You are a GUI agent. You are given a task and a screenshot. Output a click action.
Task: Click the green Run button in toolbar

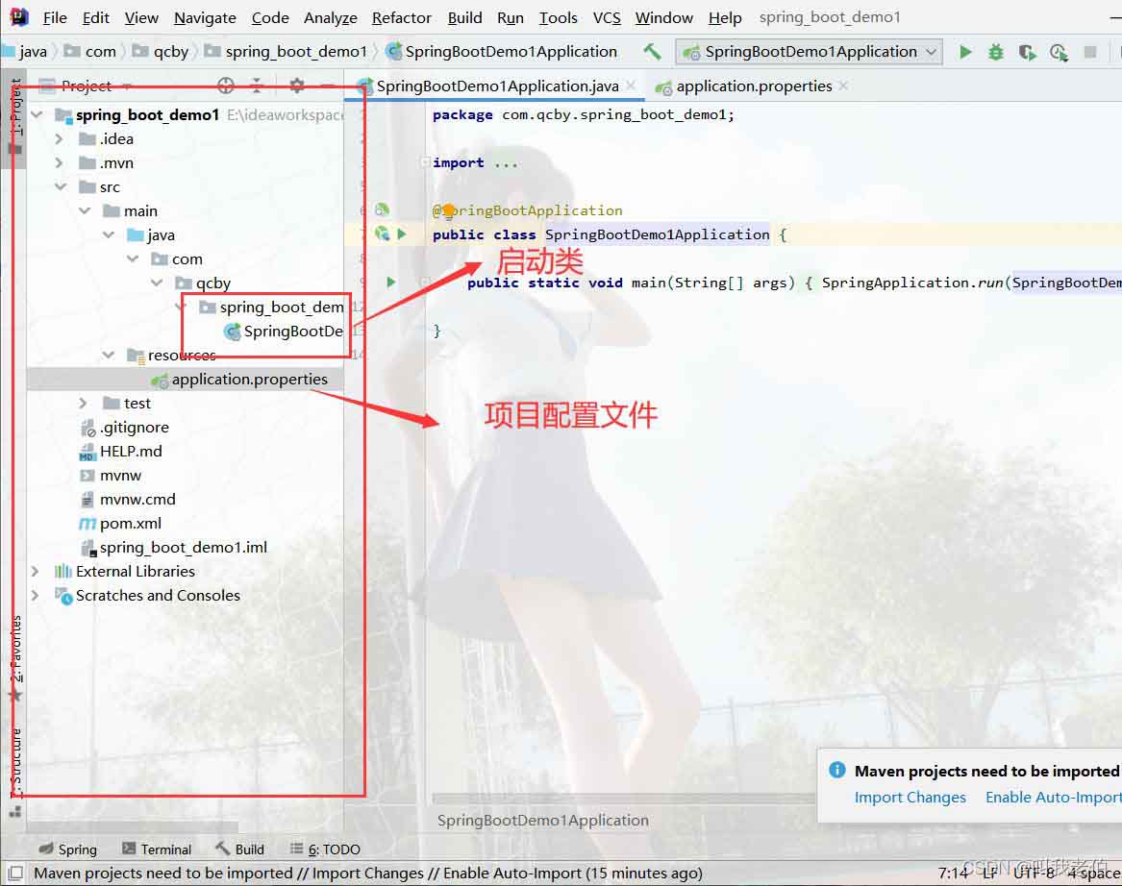[965, 52]
